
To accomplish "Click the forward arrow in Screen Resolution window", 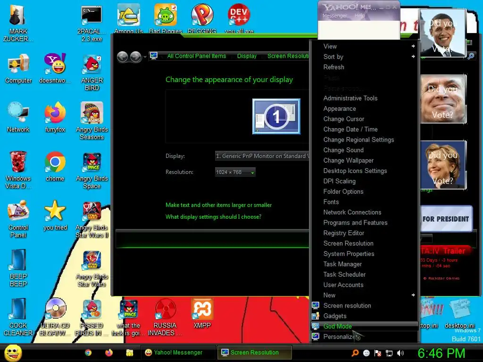I will pos(135,57).
